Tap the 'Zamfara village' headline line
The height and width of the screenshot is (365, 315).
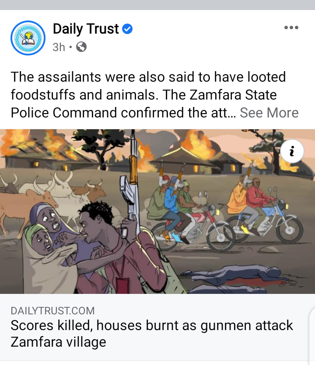58,342
